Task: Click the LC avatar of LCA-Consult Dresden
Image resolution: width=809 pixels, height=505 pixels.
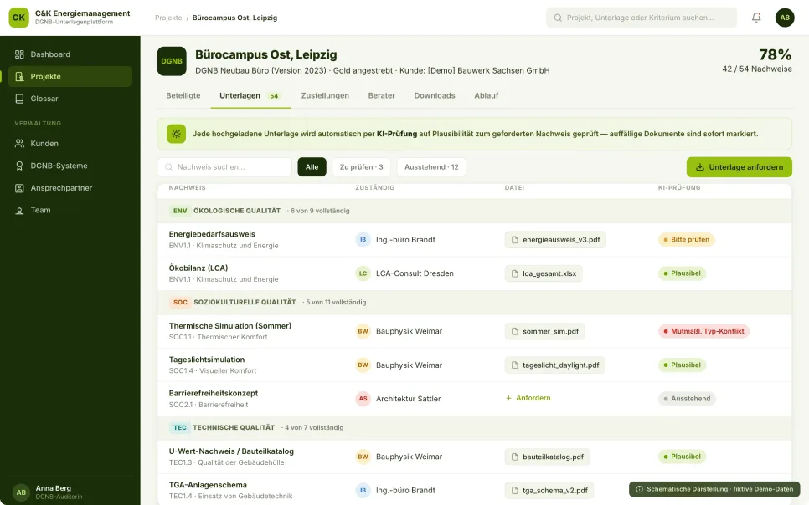Action: [x=363, y=273]
